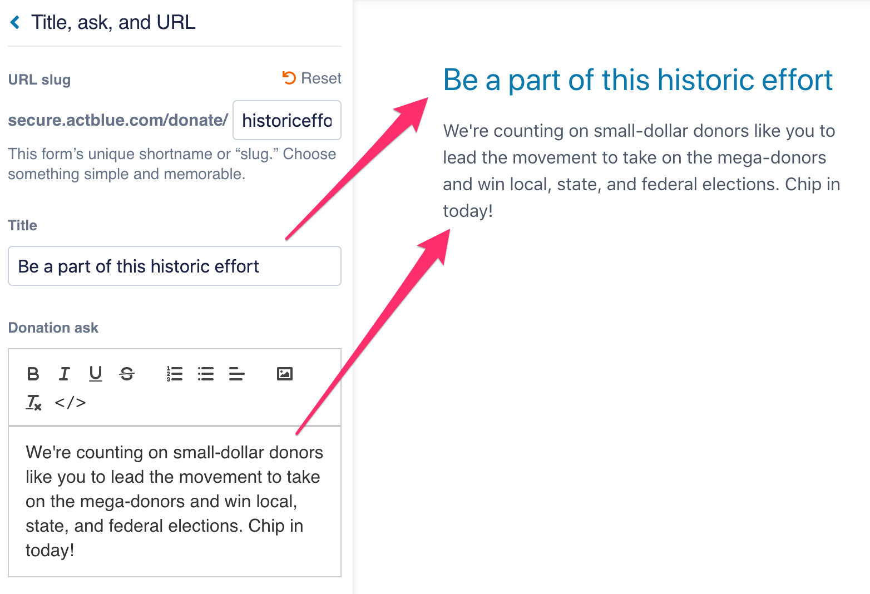This screenshot has height=594, width=870.
Task: Focus the Title text field
Action: point(174,266)
